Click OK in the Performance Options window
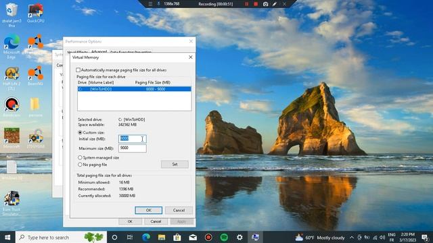The height and width of the screenshot is (243, 433). (x=130, y=221)
